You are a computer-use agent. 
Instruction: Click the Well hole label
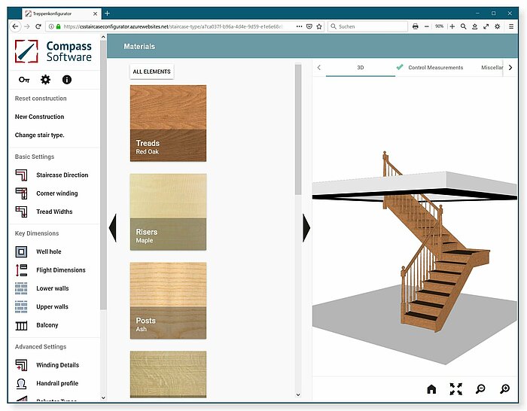(x=49, y=251)
